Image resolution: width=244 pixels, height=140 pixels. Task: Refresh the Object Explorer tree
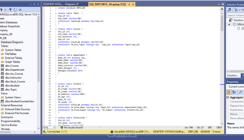(x=15, y=10)
